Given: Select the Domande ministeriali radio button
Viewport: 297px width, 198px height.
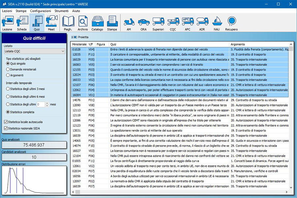Looking at the screenshot, I should tap(8, 69).
